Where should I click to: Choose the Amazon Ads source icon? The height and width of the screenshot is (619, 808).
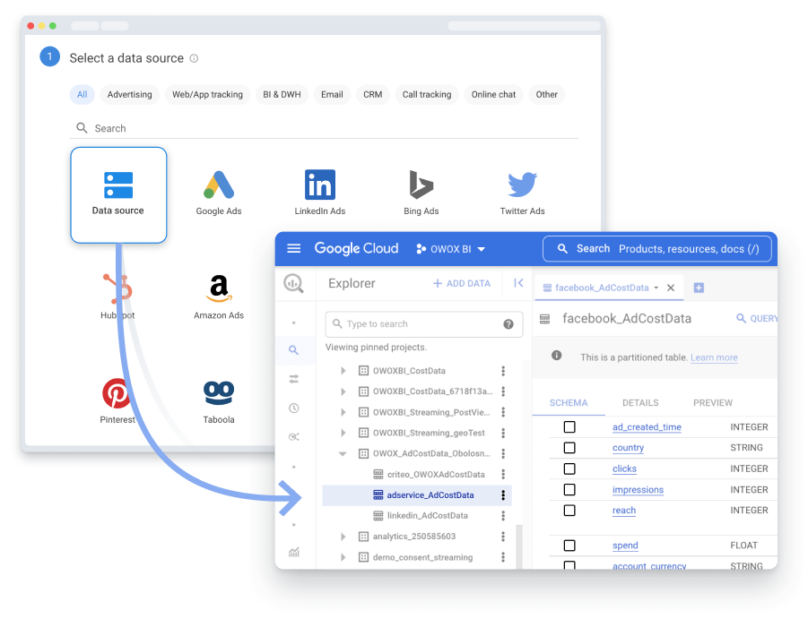219,288
